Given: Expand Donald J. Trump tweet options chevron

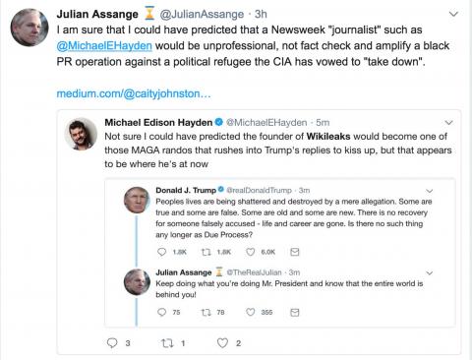Looking at the screenshot, I should pos(430,191).
